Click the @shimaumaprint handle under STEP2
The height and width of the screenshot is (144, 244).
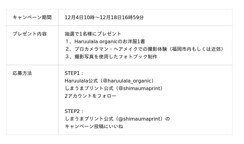(140, 119)
